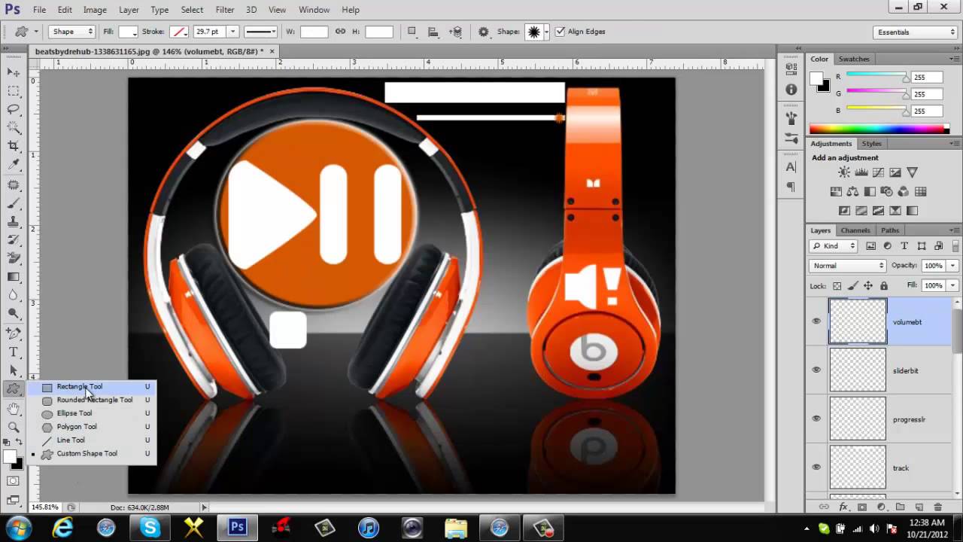Select the Clone Stamp tool

(14, 221)
